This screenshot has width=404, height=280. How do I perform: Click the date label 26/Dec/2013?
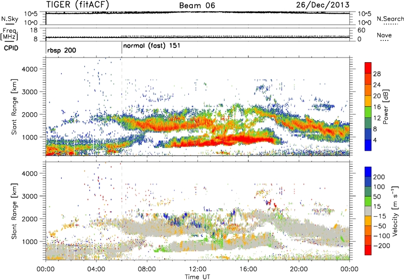point(323,5)
